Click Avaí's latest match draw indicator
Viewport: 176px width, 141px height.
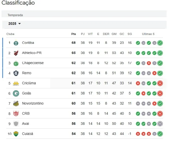click(160, 124)
